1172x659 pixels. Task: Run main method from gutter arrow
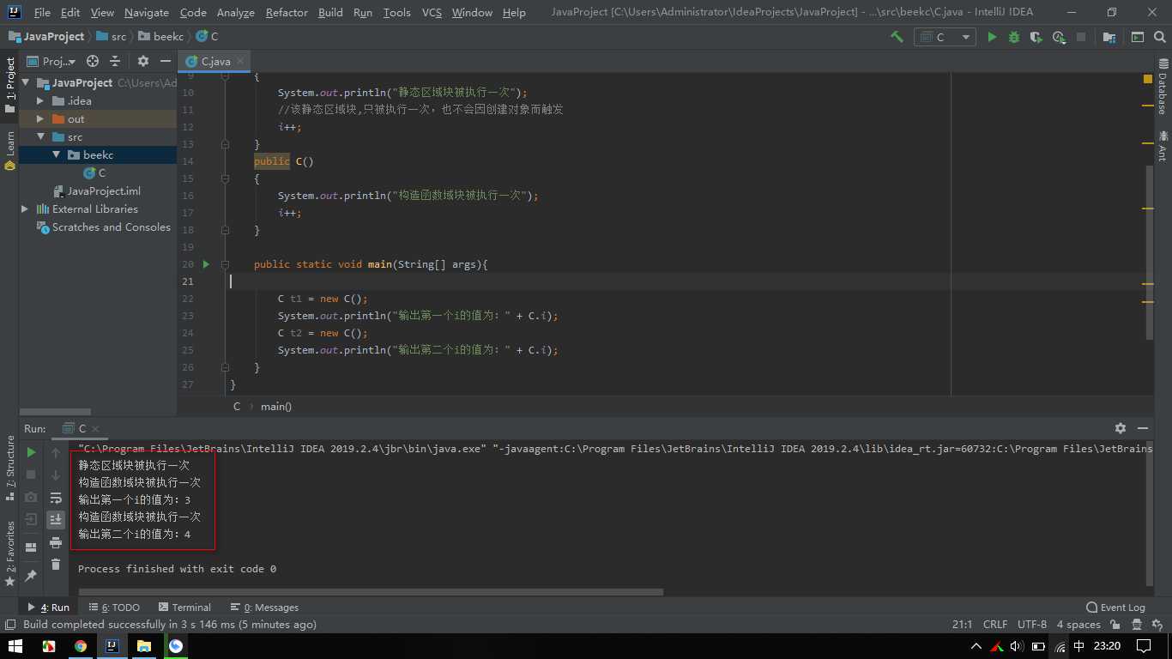pos(206,264)
